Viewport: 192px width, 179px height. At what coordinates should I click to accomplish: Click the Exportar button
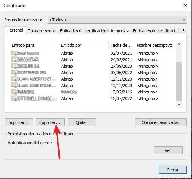tap(50, 122)
